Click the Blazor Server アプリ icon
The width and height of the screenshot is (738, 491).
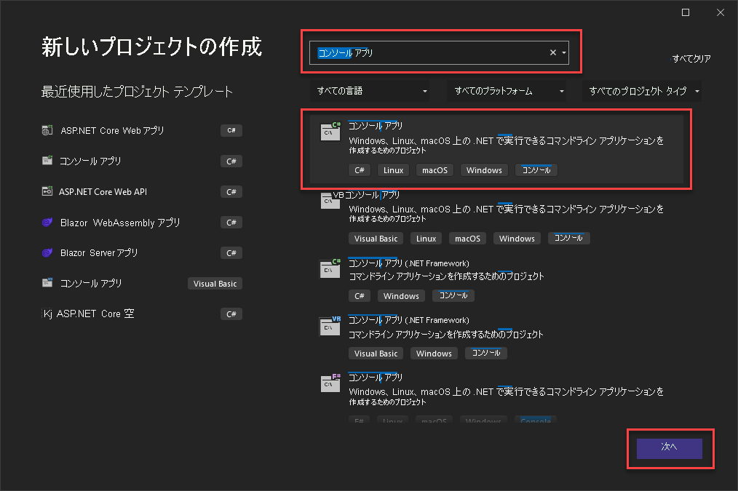(x=46, y=252)
